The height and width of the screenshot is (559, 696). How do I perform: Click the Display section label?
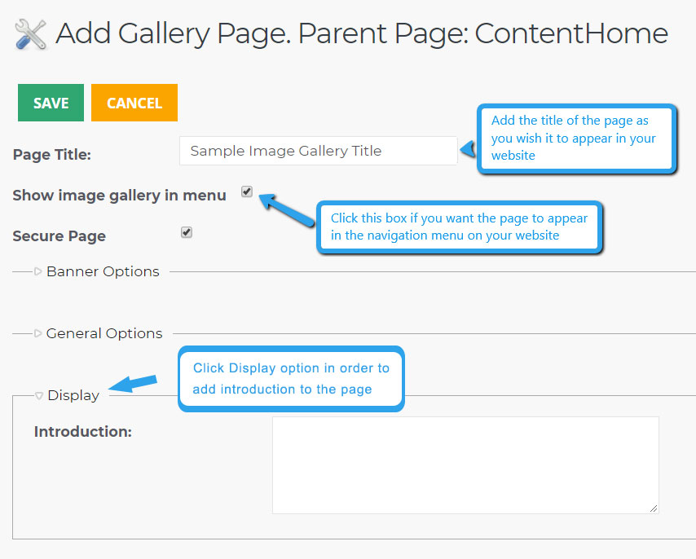pos(73,395)
